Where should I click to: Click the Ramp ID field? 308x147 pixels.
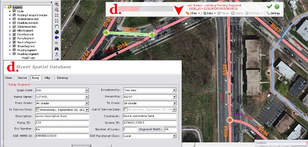62,123
